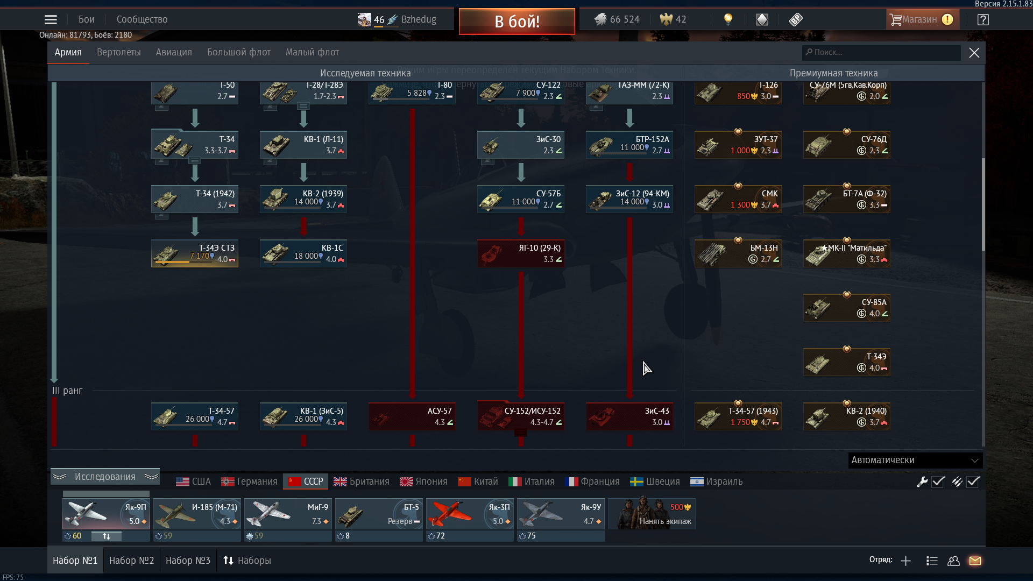Switch to Набор №2 preset
The image size is (1033, 581).
131,561
